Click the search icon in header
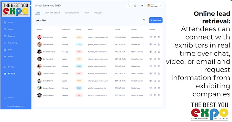Image resolution: width=232 pixels, height=122 pixels. pyautogui.click(x=129, y=5)
